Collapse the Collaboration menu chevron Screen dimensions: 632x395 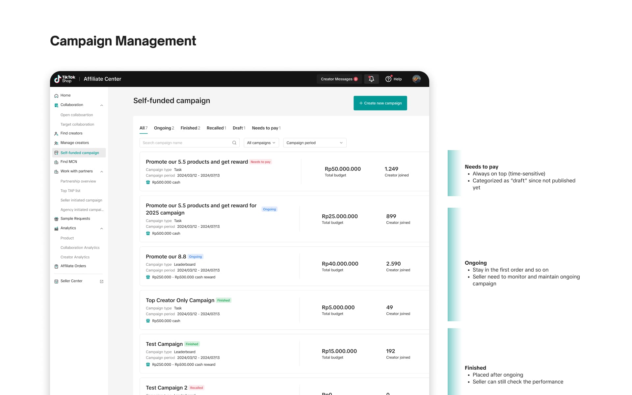(x=102, y=105)
